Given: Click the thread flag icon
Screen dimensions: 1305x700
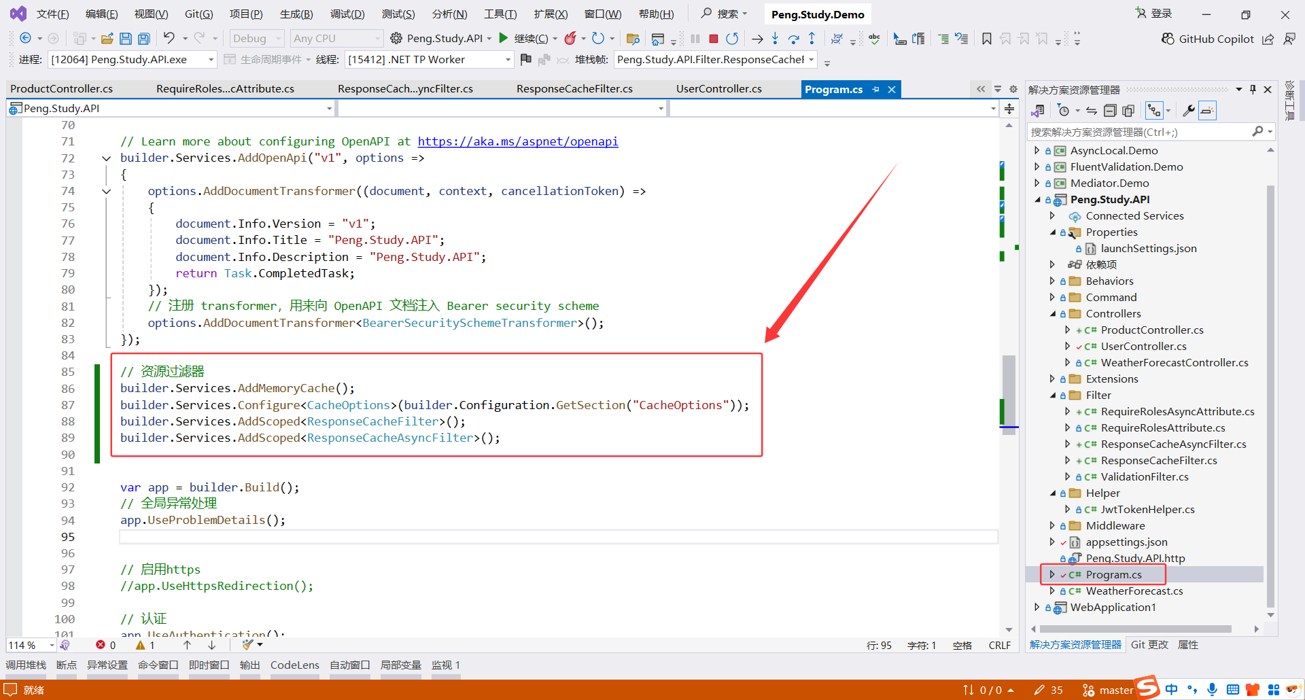Looking at the screenshot, I should coord(526,60).
